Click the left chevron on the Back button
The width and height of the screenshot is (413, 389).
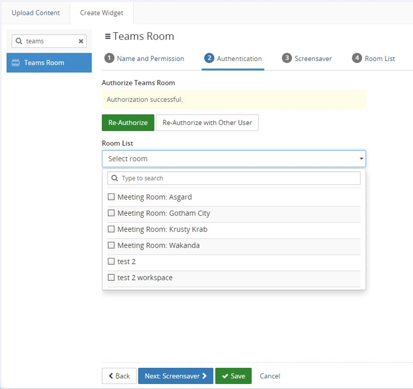[111, 376]
